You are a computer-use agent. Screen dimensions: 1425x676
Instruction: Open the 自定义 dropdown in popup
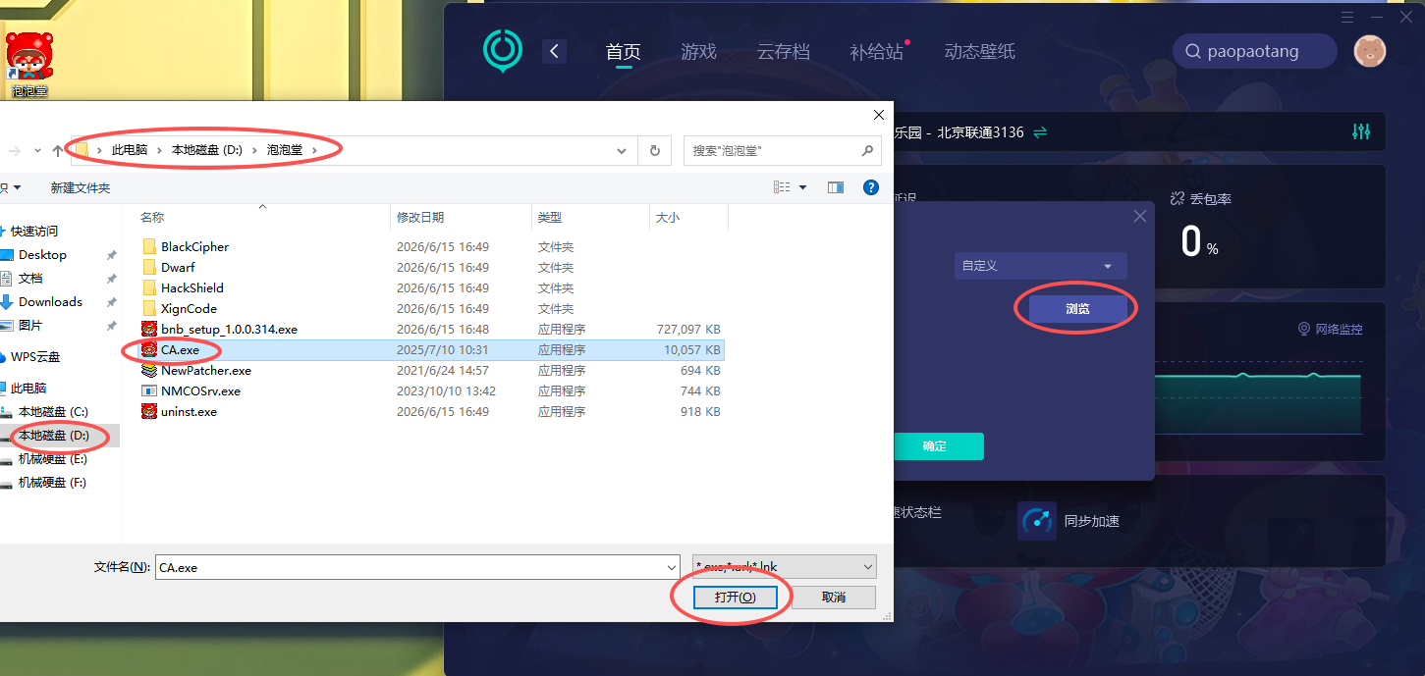(x=1040, y=266)
